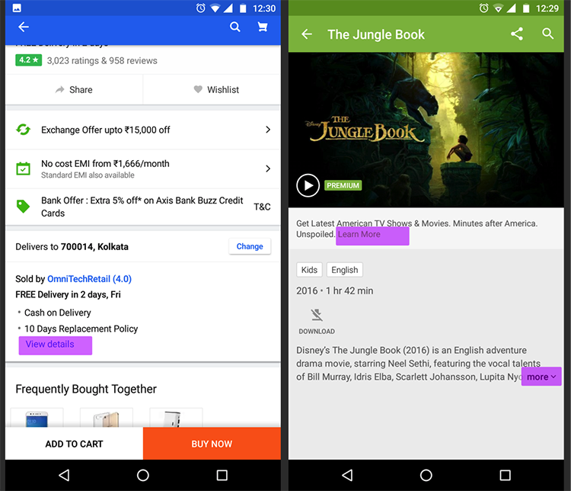Open first Frequently Bought Together phone thumbnail
571x491 pixels.
(37, 418)
